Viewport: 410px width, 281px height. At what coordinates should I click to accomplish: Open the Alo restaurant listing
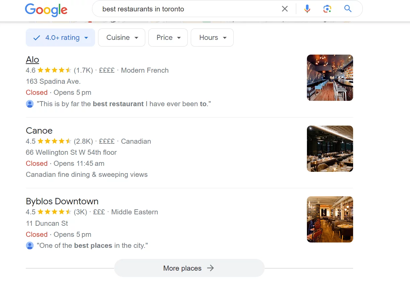point(32,60)
